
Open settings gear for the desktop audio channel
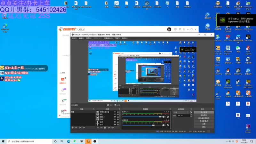(x=168, y=125)
